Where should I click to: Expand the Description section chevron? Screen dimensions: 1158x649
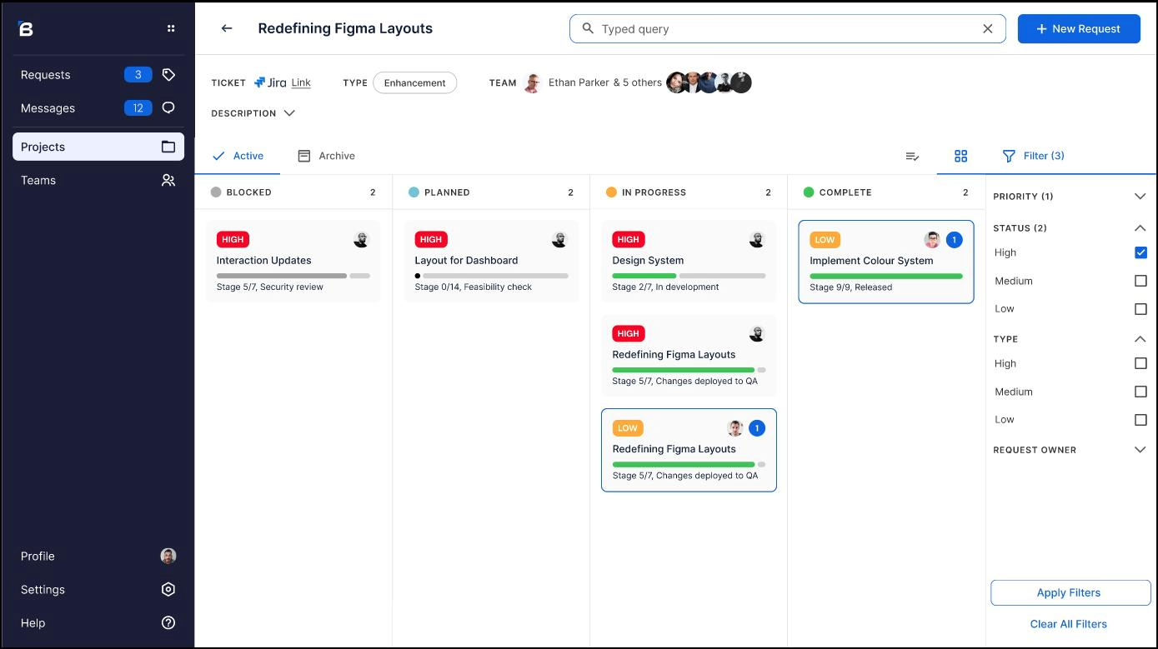[x=289, y=113]
